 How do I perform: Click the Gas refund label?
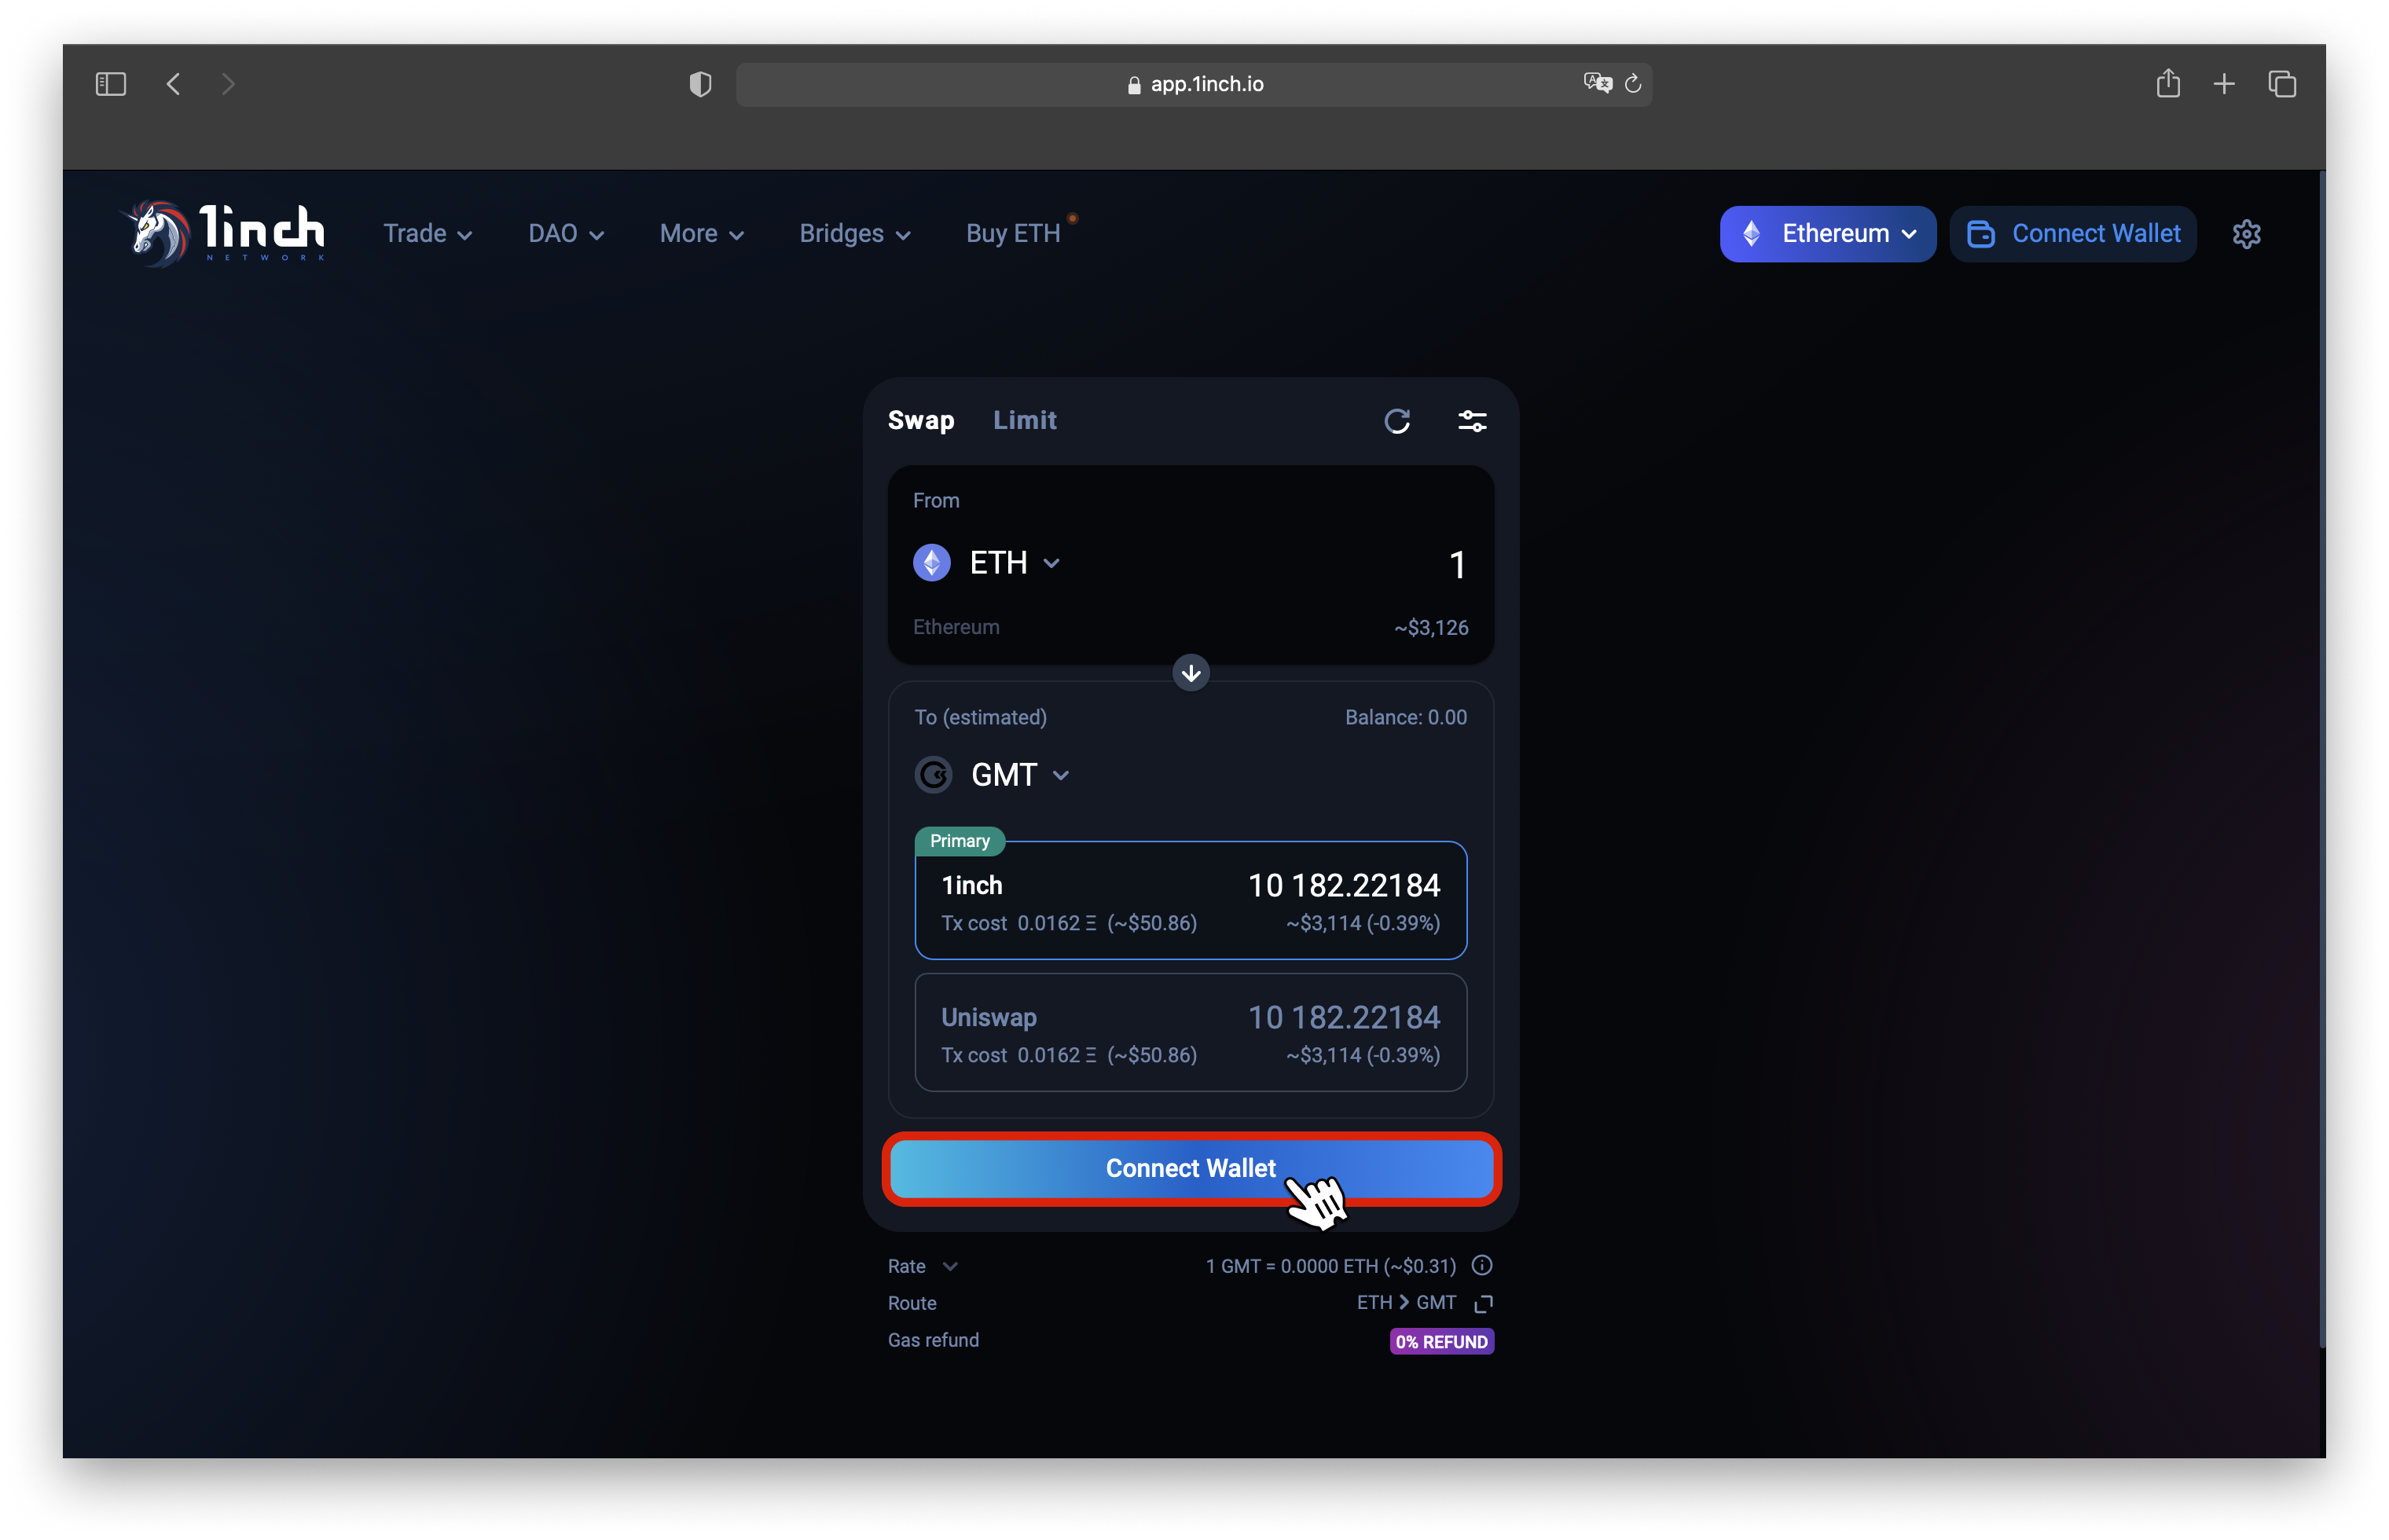coord(933,1340)
